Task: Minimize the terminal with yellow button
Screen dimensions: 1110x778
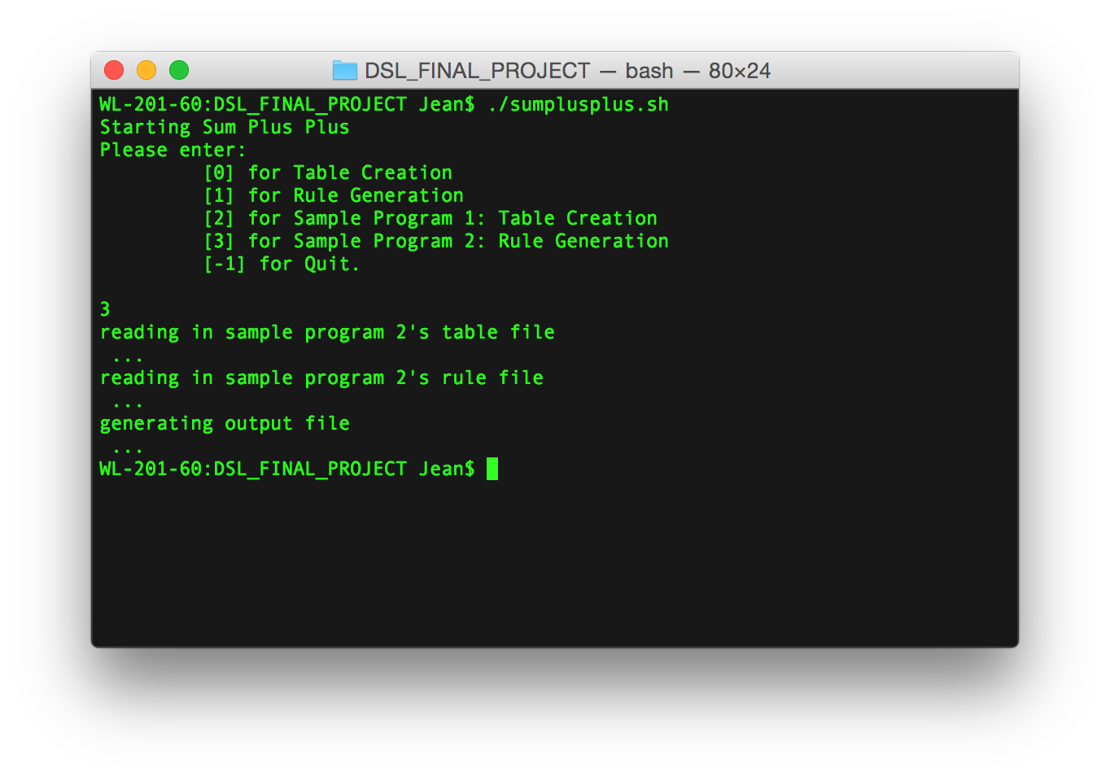Action: 146,71
